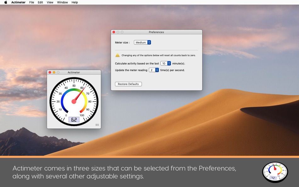Click the 'Meter size :' label
The width and height of the screenshot is (299, 187).
[122, 42]
